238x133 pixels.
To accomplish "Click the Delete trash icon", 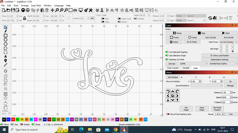I will coord(47,10).
